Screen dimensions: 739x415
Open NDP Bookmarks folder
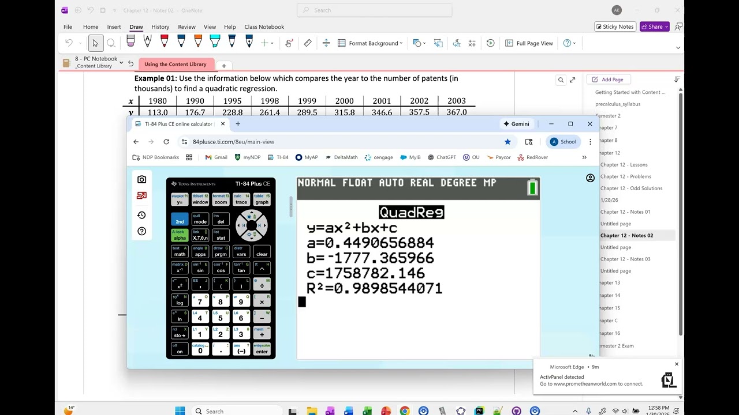(155, 157)
